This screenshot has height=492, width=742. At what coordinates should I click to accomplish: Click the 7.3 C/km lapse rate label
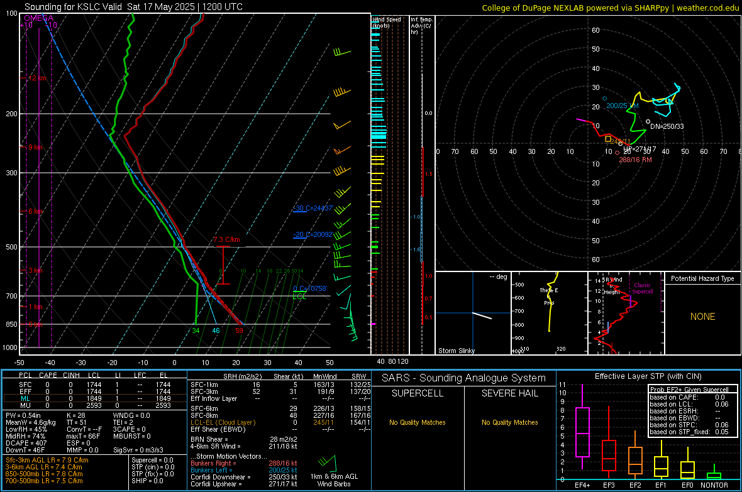pos(226,239)
